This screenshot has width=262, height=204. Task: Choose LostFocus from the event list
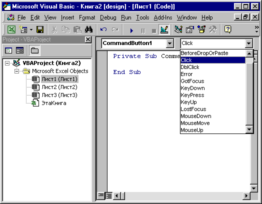[x=213, y=109]
